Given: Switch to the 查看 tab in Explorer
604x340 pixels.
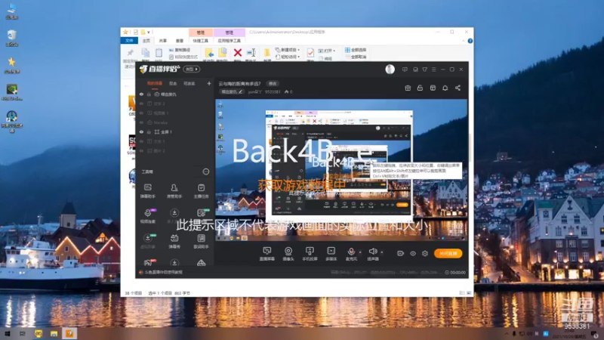Looking at the screenshot, I should 180,41.
